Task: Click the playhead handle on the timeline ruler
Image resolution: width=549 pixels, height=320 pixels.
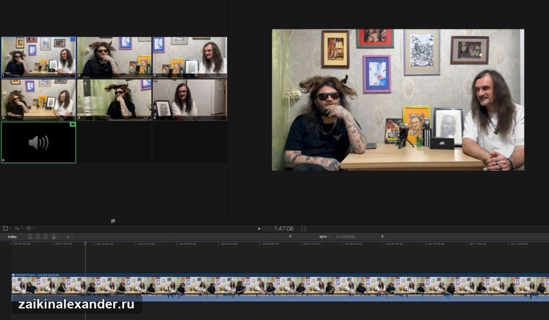Action: pyautogui.click(x=85, y=243)
